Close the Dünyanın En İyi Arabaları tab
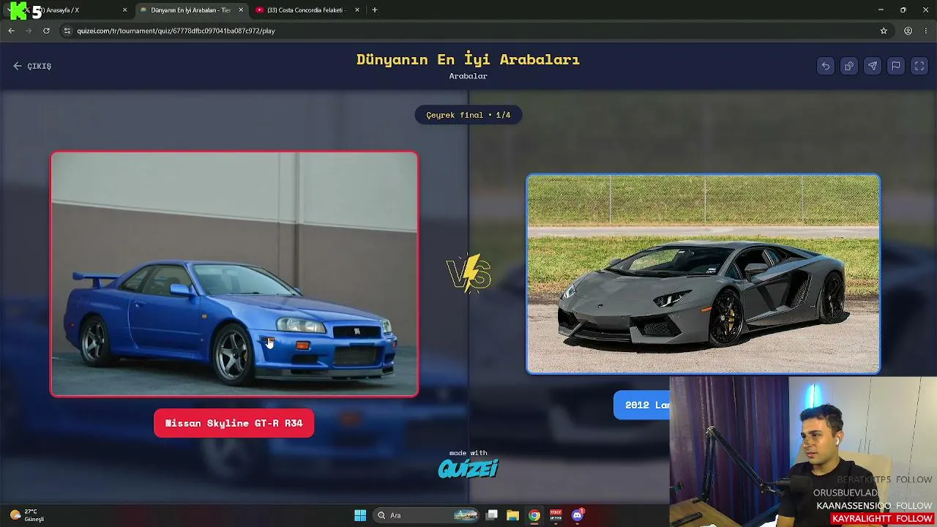Viewport: 937px width, 527px height. pos(240,10)
